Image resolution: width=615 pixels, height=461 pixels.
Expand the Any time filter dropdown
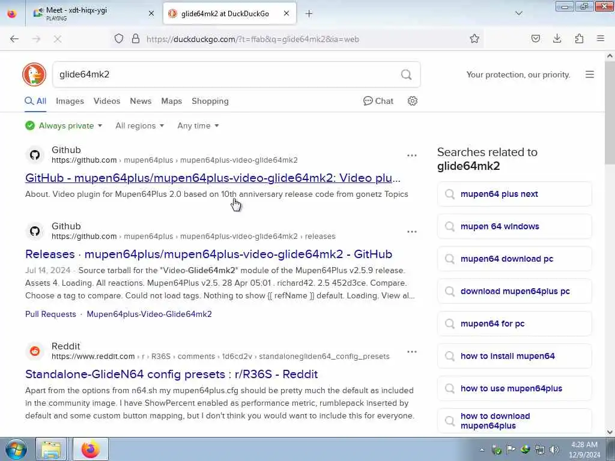click(198, 125)
